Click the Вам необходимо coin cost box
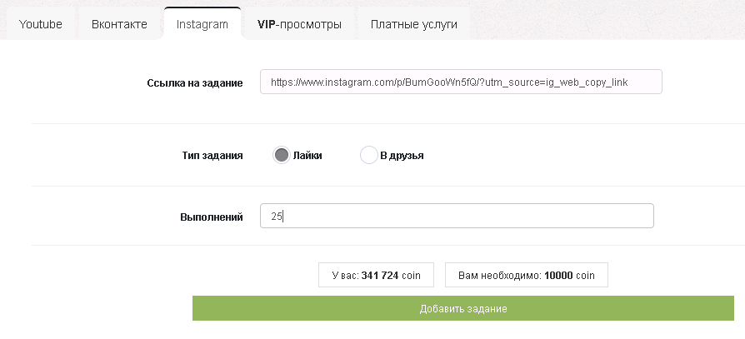745x339 pixels. 526,275
